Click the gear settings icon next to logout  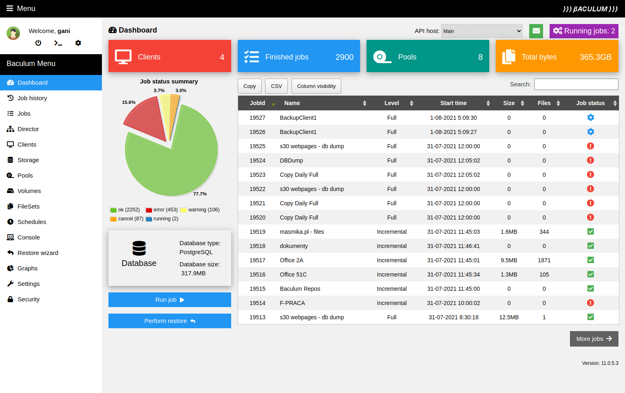point(78,43)
